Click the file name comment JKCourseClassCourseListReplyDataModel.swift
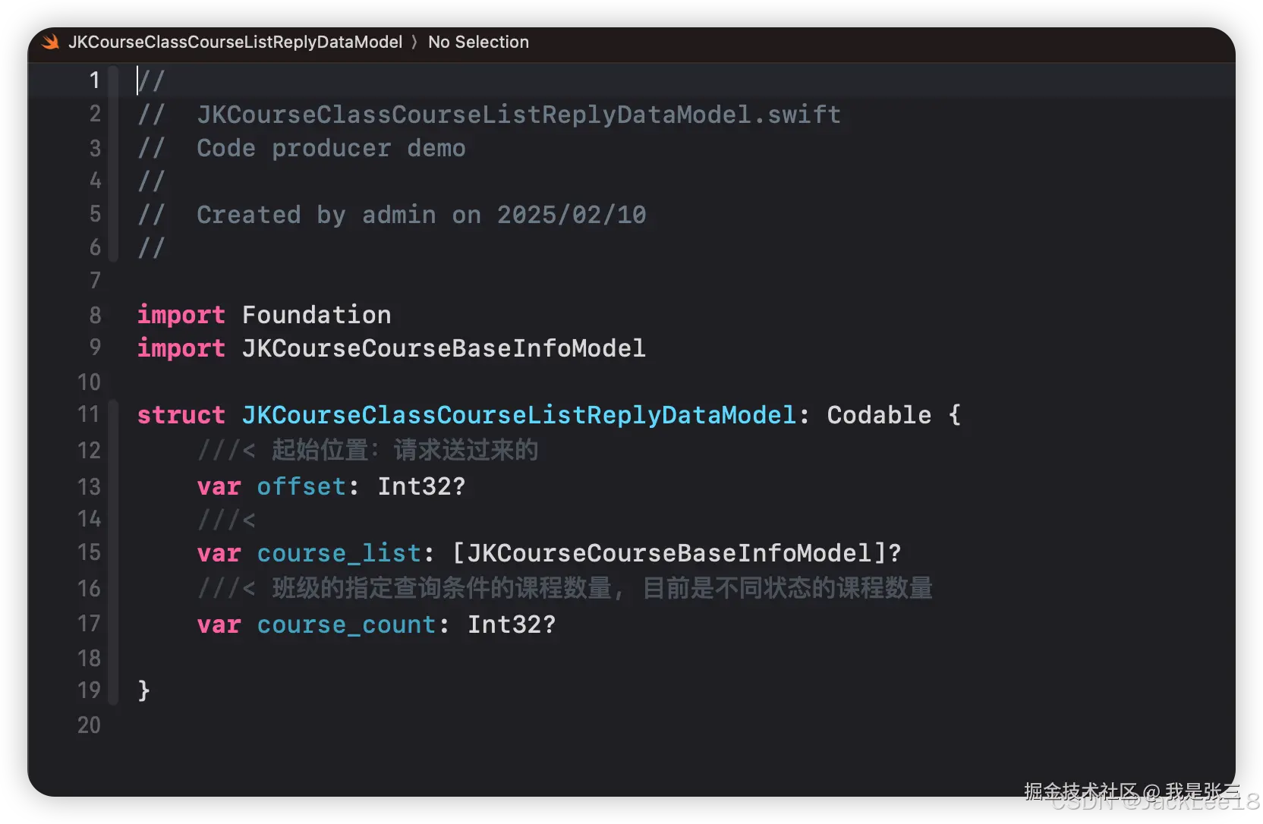Image resolution: width=1263 pixels, height=824 pixels. (518, 115)
